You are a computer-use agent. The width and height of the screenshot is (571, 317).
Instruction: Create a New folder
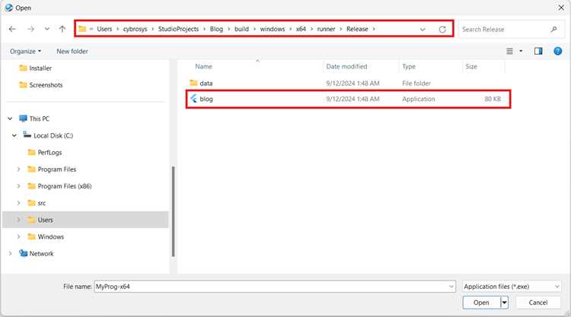coord(72,51)
